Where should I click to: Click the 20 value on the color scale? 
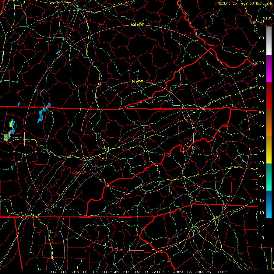pos(262,188)
